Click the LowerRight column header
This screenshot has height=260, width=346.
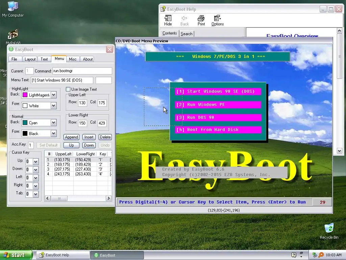(85, 154)
